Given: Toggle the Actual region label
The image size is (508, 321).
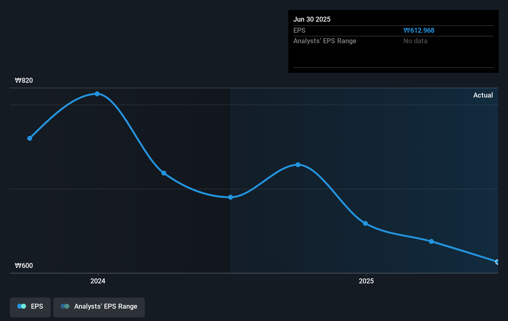Looking at the screenshot, I should point(483,95).
